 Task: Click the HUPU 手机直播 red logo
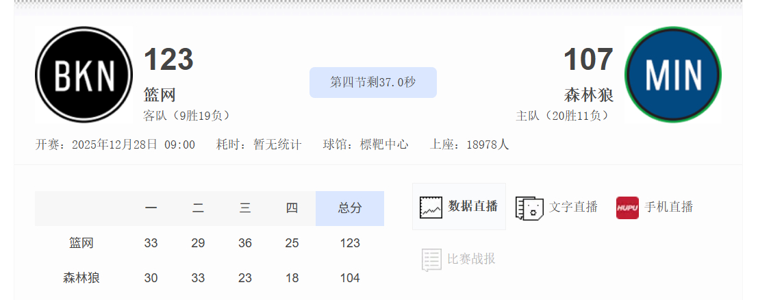click(x=627, y=208)
